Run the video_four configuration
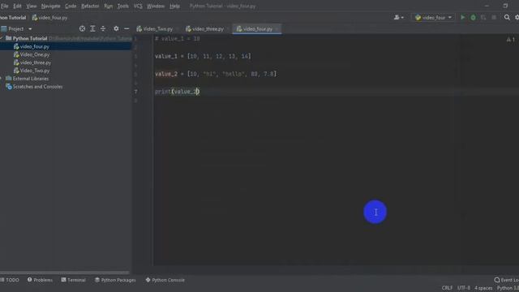The image size is (519, 292). click(463, 17)
